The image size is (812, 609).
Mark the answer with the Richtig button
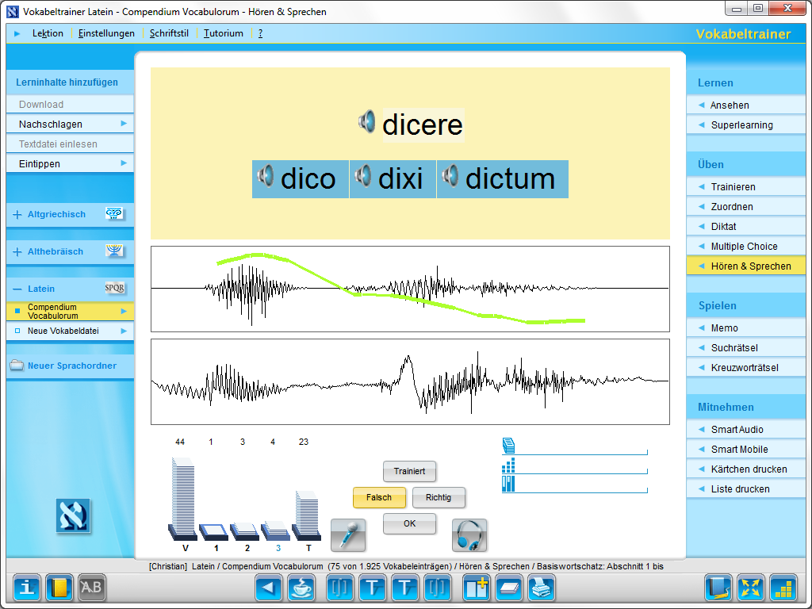(439, 498)
